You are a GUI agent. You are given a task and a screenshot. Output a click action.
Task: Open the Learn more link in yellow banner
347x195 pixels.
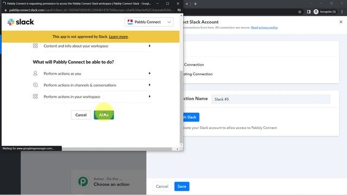pos(118,37)
